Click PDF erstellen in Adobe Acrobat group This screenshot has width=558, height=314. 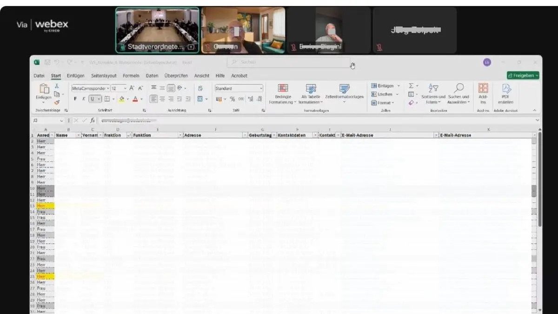pyautogui.click(x=506, y=94)
